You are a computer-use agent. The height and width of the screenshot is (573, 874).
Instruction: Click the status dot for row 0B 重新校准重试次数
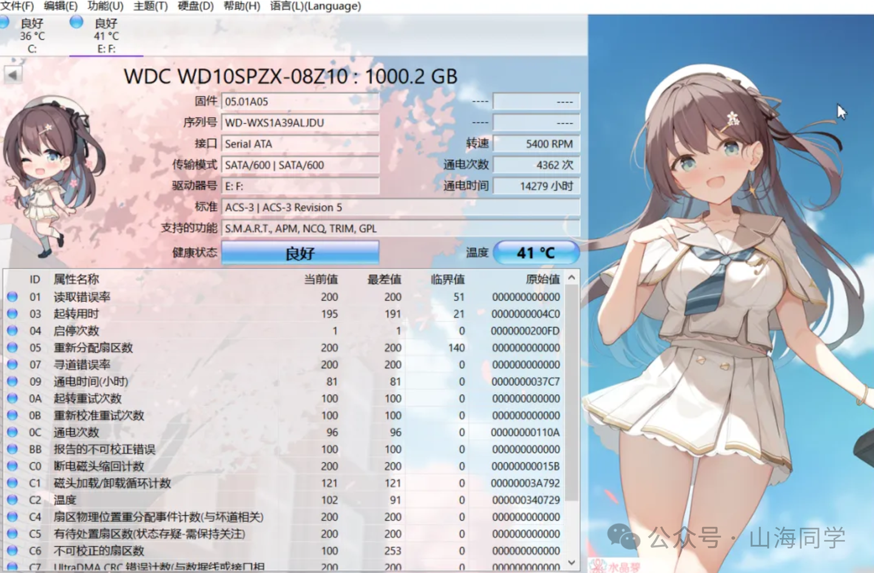pyautogui.click(x=12, y=415)
